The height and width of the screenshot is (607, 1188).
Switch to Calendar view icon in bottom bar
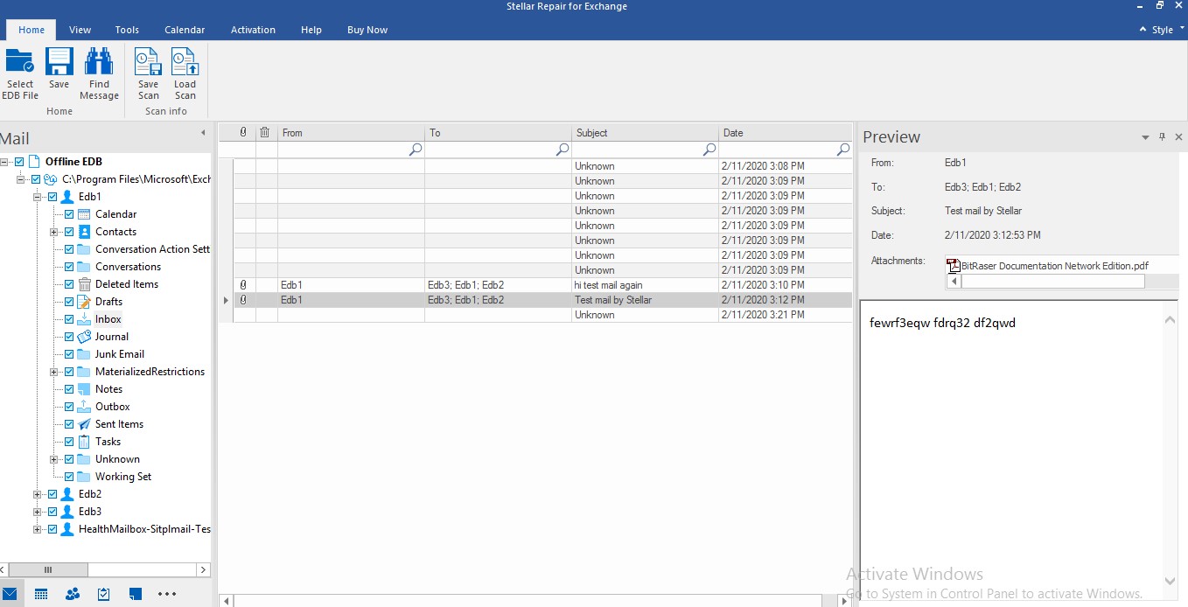pyautogui.click(x=41, y=594)
